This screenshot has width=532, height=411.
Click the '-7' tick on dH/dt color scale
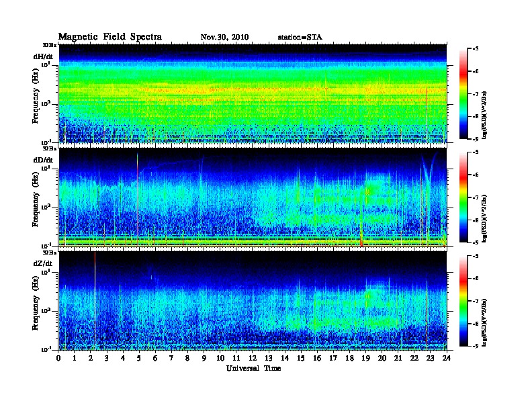(476, 93)
